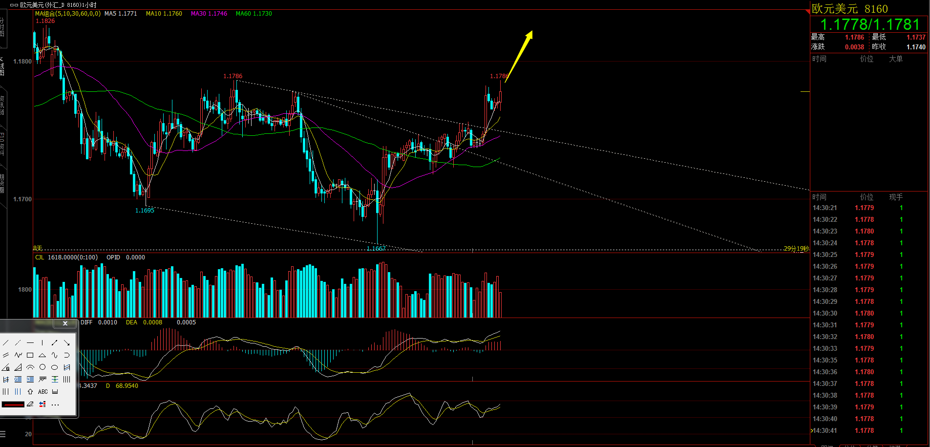Open the 资讯链 side tab
Image resolution: width=930 pixels, height=447 pixels.
2,105
